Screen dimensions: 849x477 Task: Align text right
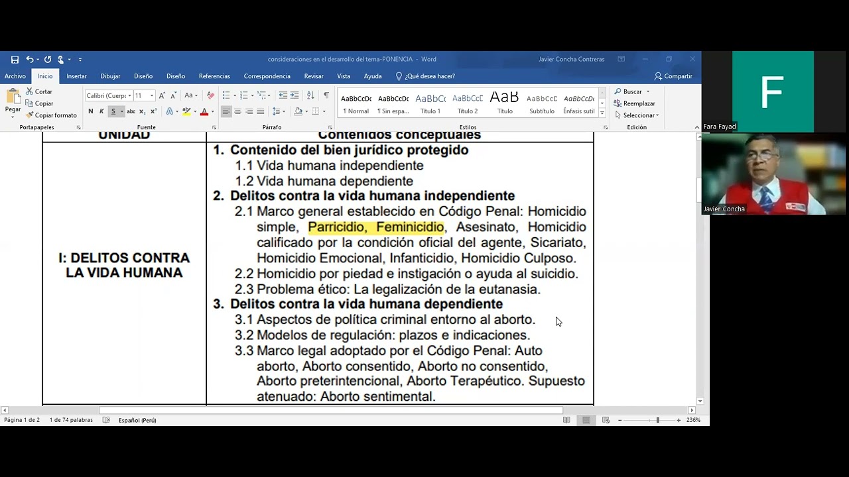[249, 111]
